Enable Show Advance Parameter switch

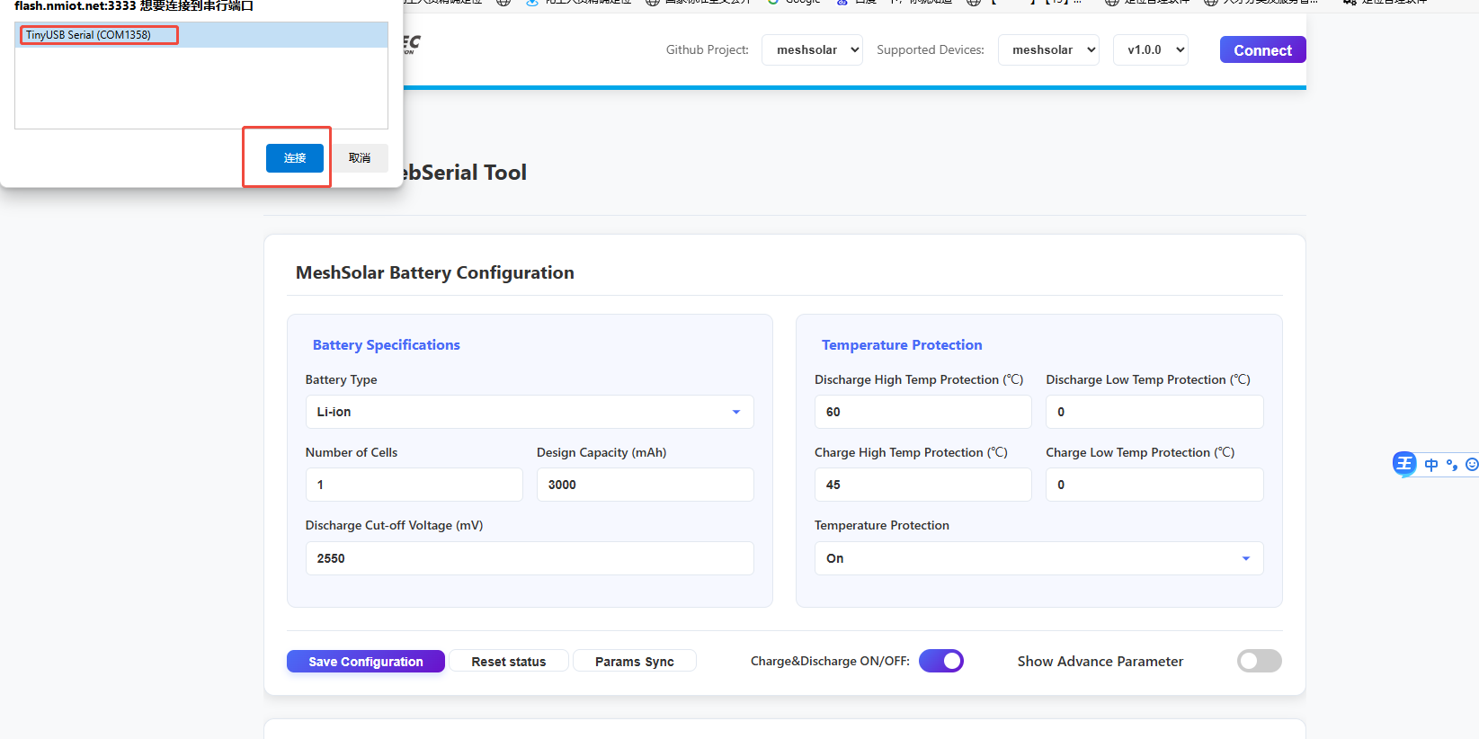pyautogui.click(x=1259, y=661)
